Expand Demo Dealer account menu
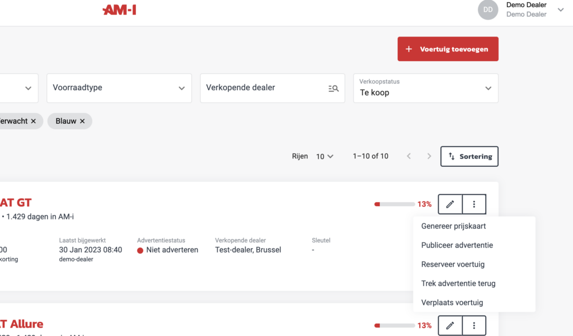Screen dimensions: 573x336 (561, 10)
